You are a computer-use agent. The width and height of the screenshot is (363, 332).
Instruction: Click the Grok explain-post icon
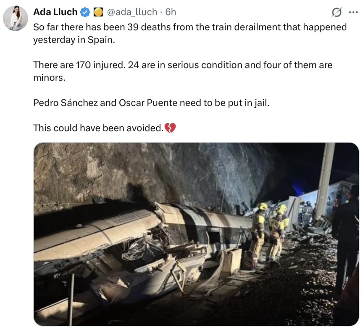337,12
